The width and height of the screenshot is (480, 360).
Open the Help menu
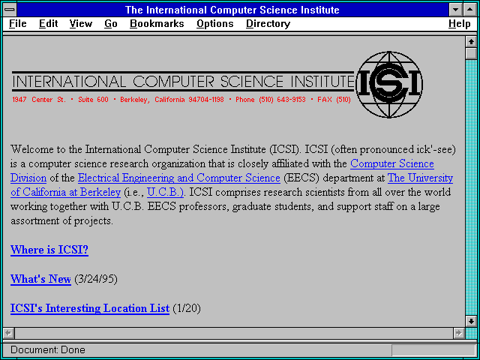pos(460,23)
